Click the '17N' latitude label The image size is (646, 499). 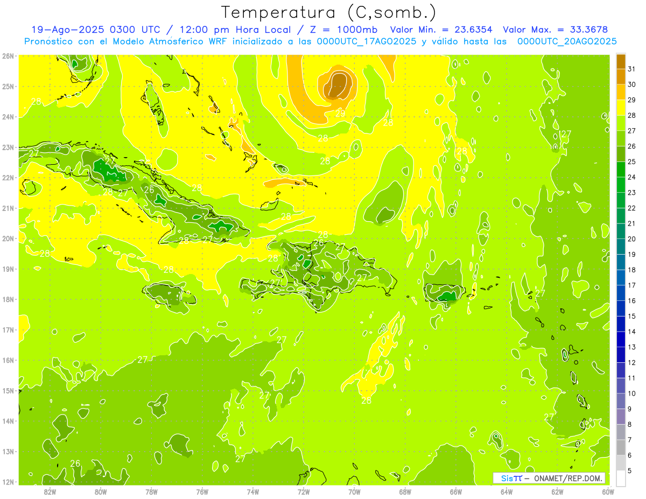click(x=8, y=330)
